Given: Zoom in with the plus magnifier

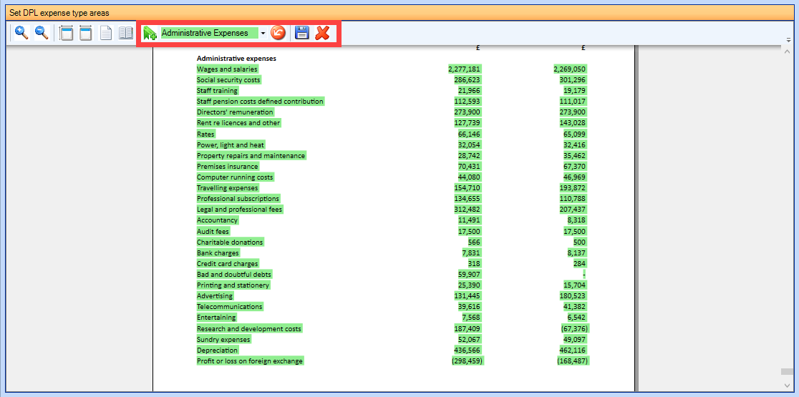Looking at the screenshot, I should click(21, 34).
